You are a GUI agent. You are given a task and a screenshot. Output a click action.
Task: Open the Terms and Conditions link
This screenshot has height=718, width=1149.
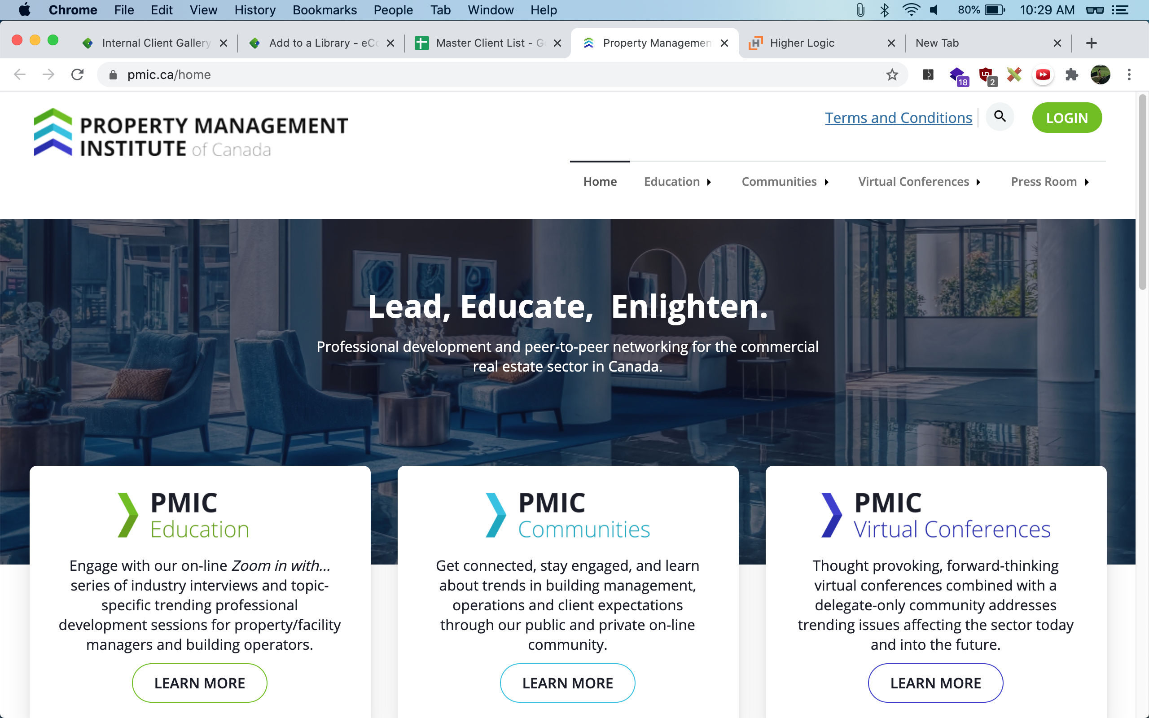coord(898,118)
